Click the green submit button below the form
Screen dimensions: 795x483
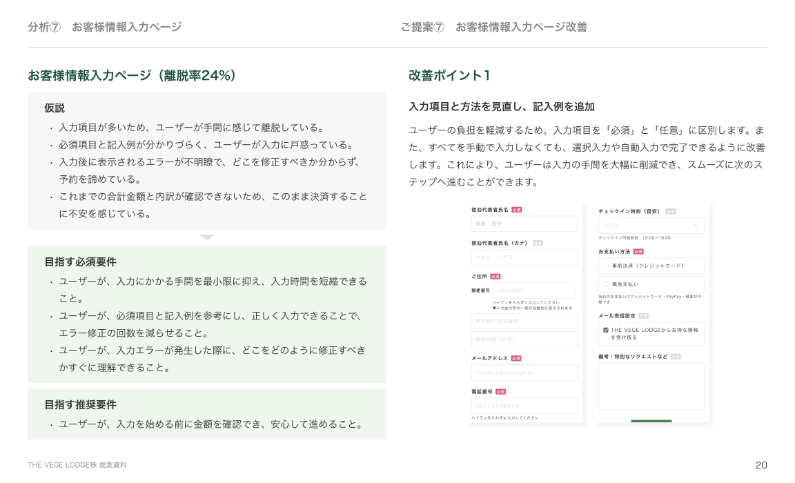point(651,420)
